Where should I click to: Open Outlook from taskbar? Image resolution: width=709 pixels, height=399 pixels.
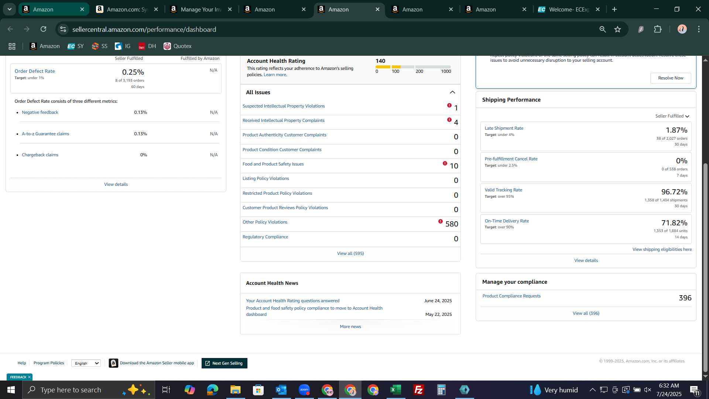pos(281,390)
